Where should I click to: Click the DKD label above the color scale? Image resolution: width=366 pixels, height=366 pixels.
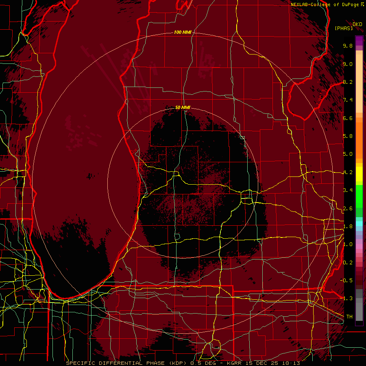click(x=357, y=24)
